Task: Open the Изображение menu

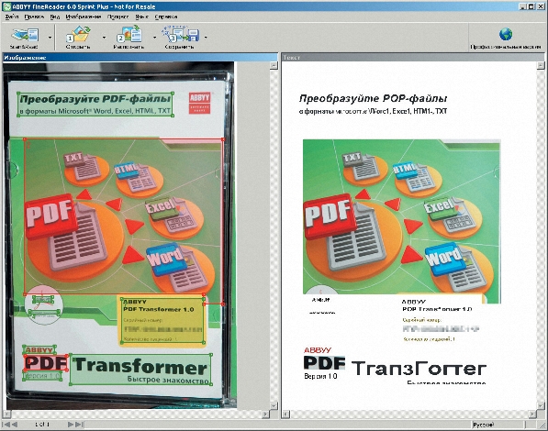Action: click(x=84, y=17)
